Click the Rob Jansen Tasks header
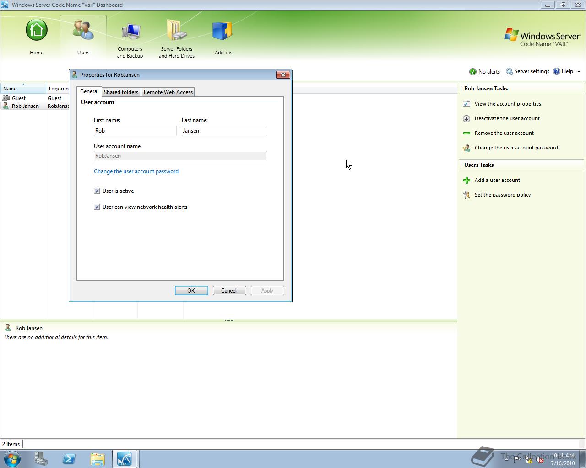Viewport: 586px width, 468px height. [x=521, y=89]
